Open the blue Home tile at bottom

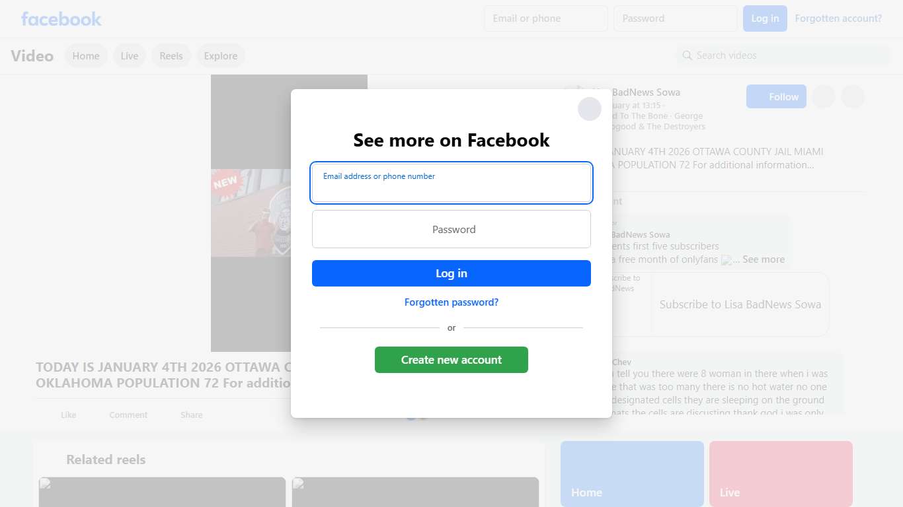632,474
